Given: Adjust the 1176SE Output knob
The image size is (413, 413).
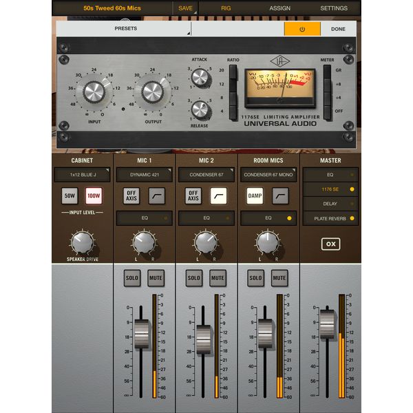Looking at the screenshot, I should point(153,92).
